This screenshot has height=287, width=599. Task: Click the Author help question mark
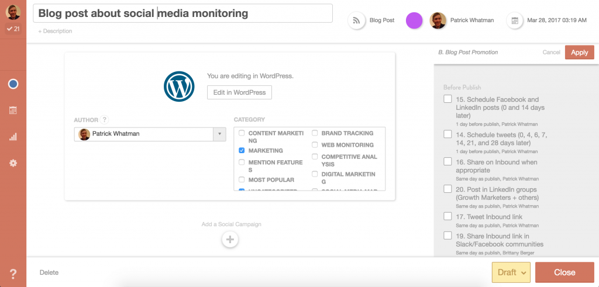click(104, 120)
